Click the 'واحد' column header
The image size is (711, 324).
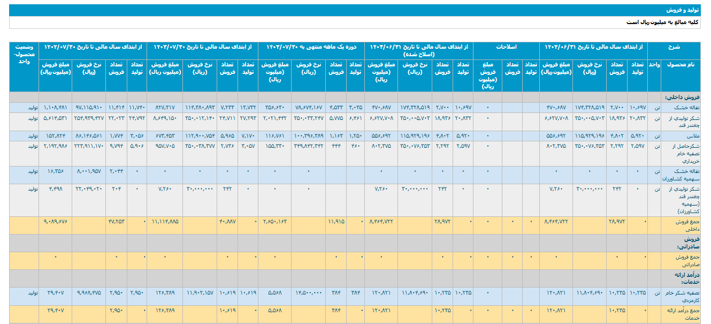[654, 64]
